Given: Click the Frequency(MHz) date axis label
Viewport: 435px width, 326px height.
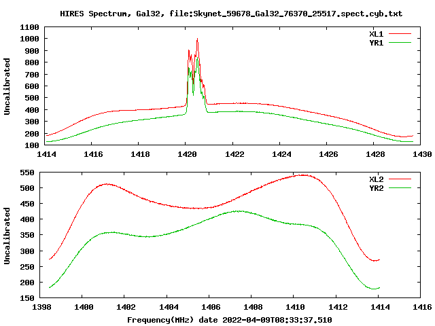Looking at the screenshot, I should pos(230,320).
